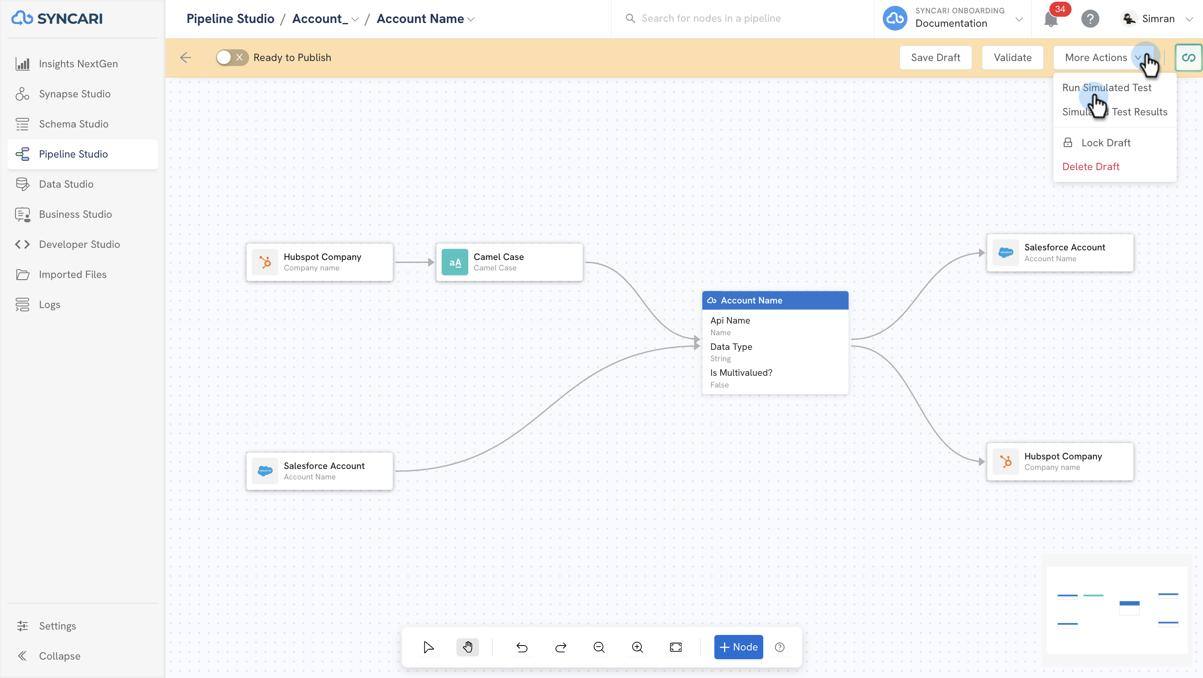Click Hubspot icon on source Company node
The width and height of the screenshot is (1203, 678).
pos(265,262)
